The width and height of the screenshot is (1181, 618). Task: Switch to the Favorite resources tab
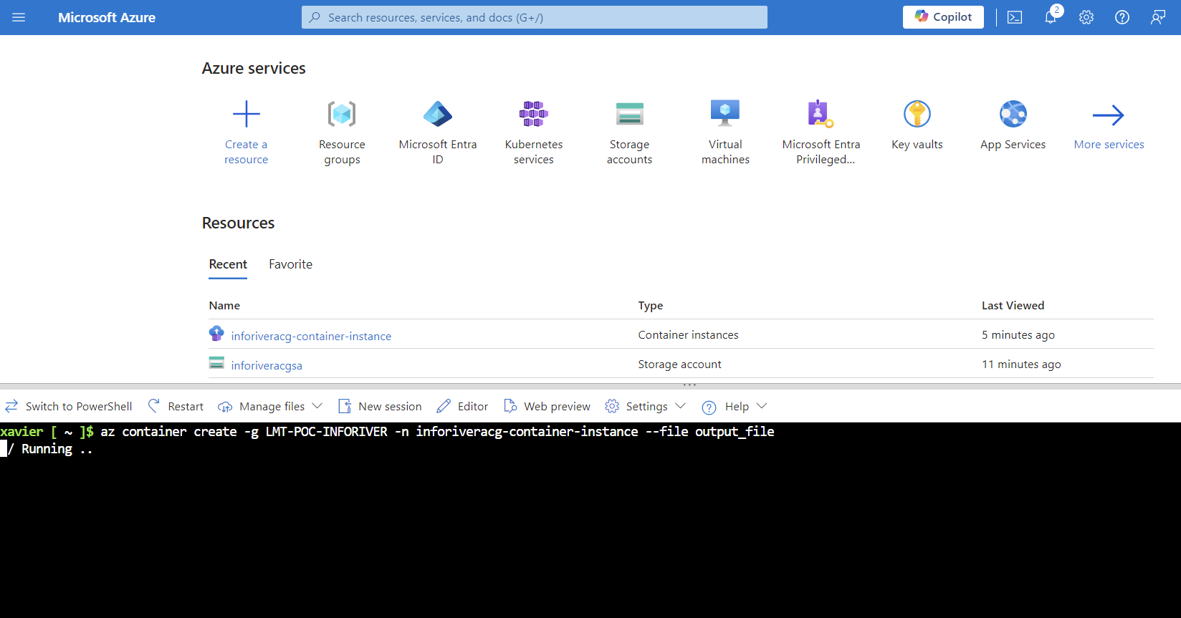click(290, 264)
